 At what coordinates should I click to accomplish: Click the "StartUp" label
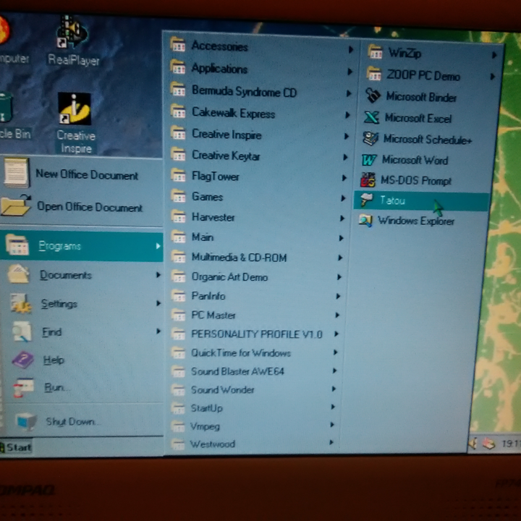[206, 407]
